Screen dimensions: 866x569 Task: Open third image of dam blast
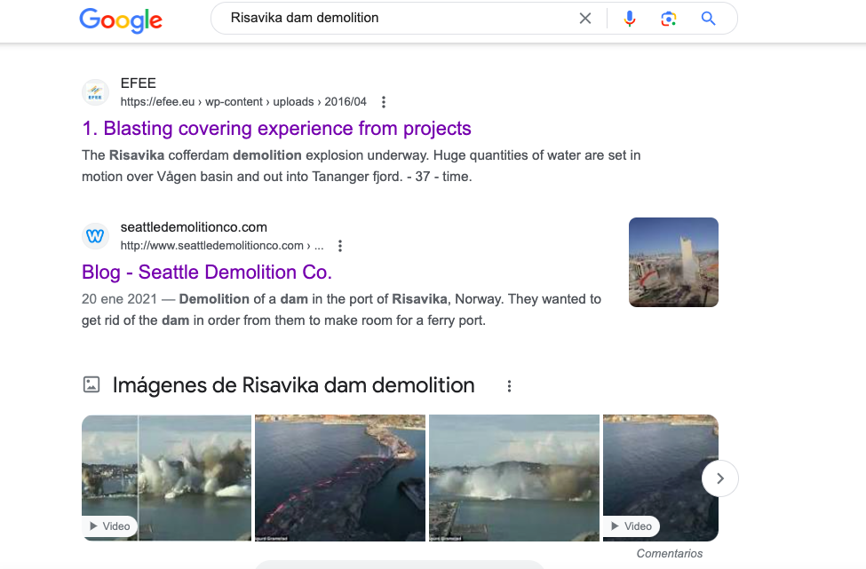[x=513, y=478]
